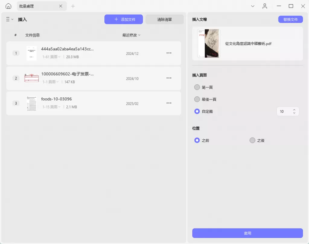The height and width of the screenshot is (244, 309).
Task: Click thumbnail of 444a5aa02aba4ea5a143cc file
Action: coord(31,53)
